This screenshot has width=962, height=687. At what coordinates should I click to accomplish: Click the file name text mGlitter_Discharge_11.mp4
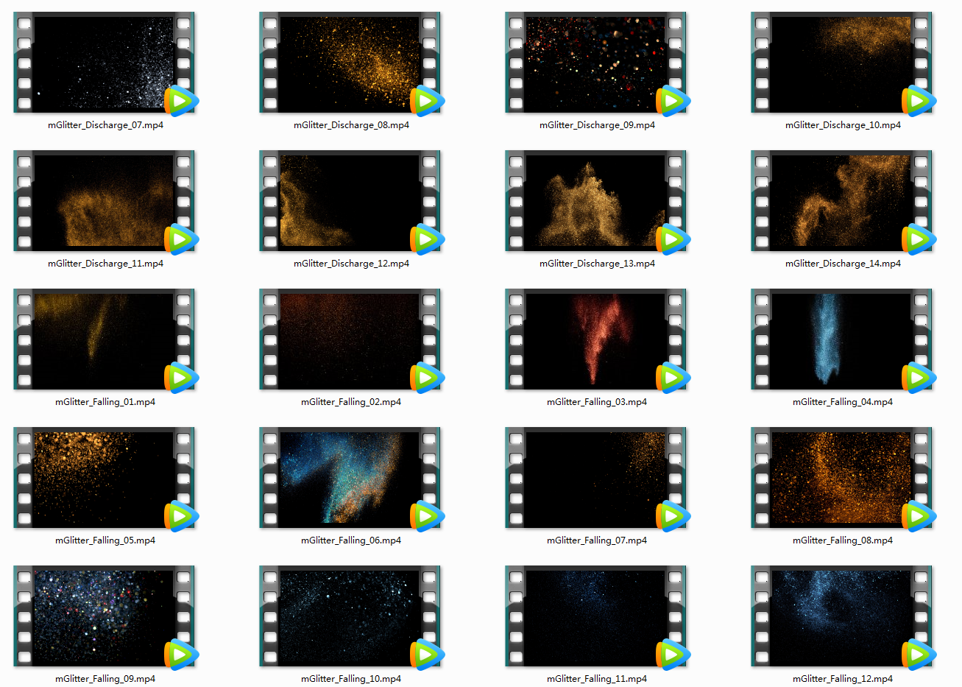coord(105,264)
